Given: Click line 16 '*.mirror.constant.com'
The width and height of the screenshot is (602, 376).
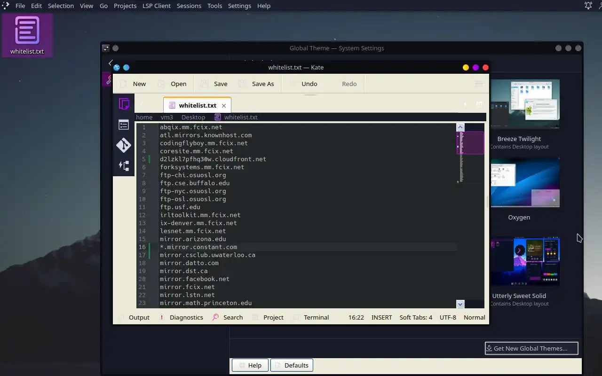Looking at the screenshot, I should (x=198, y=247).
